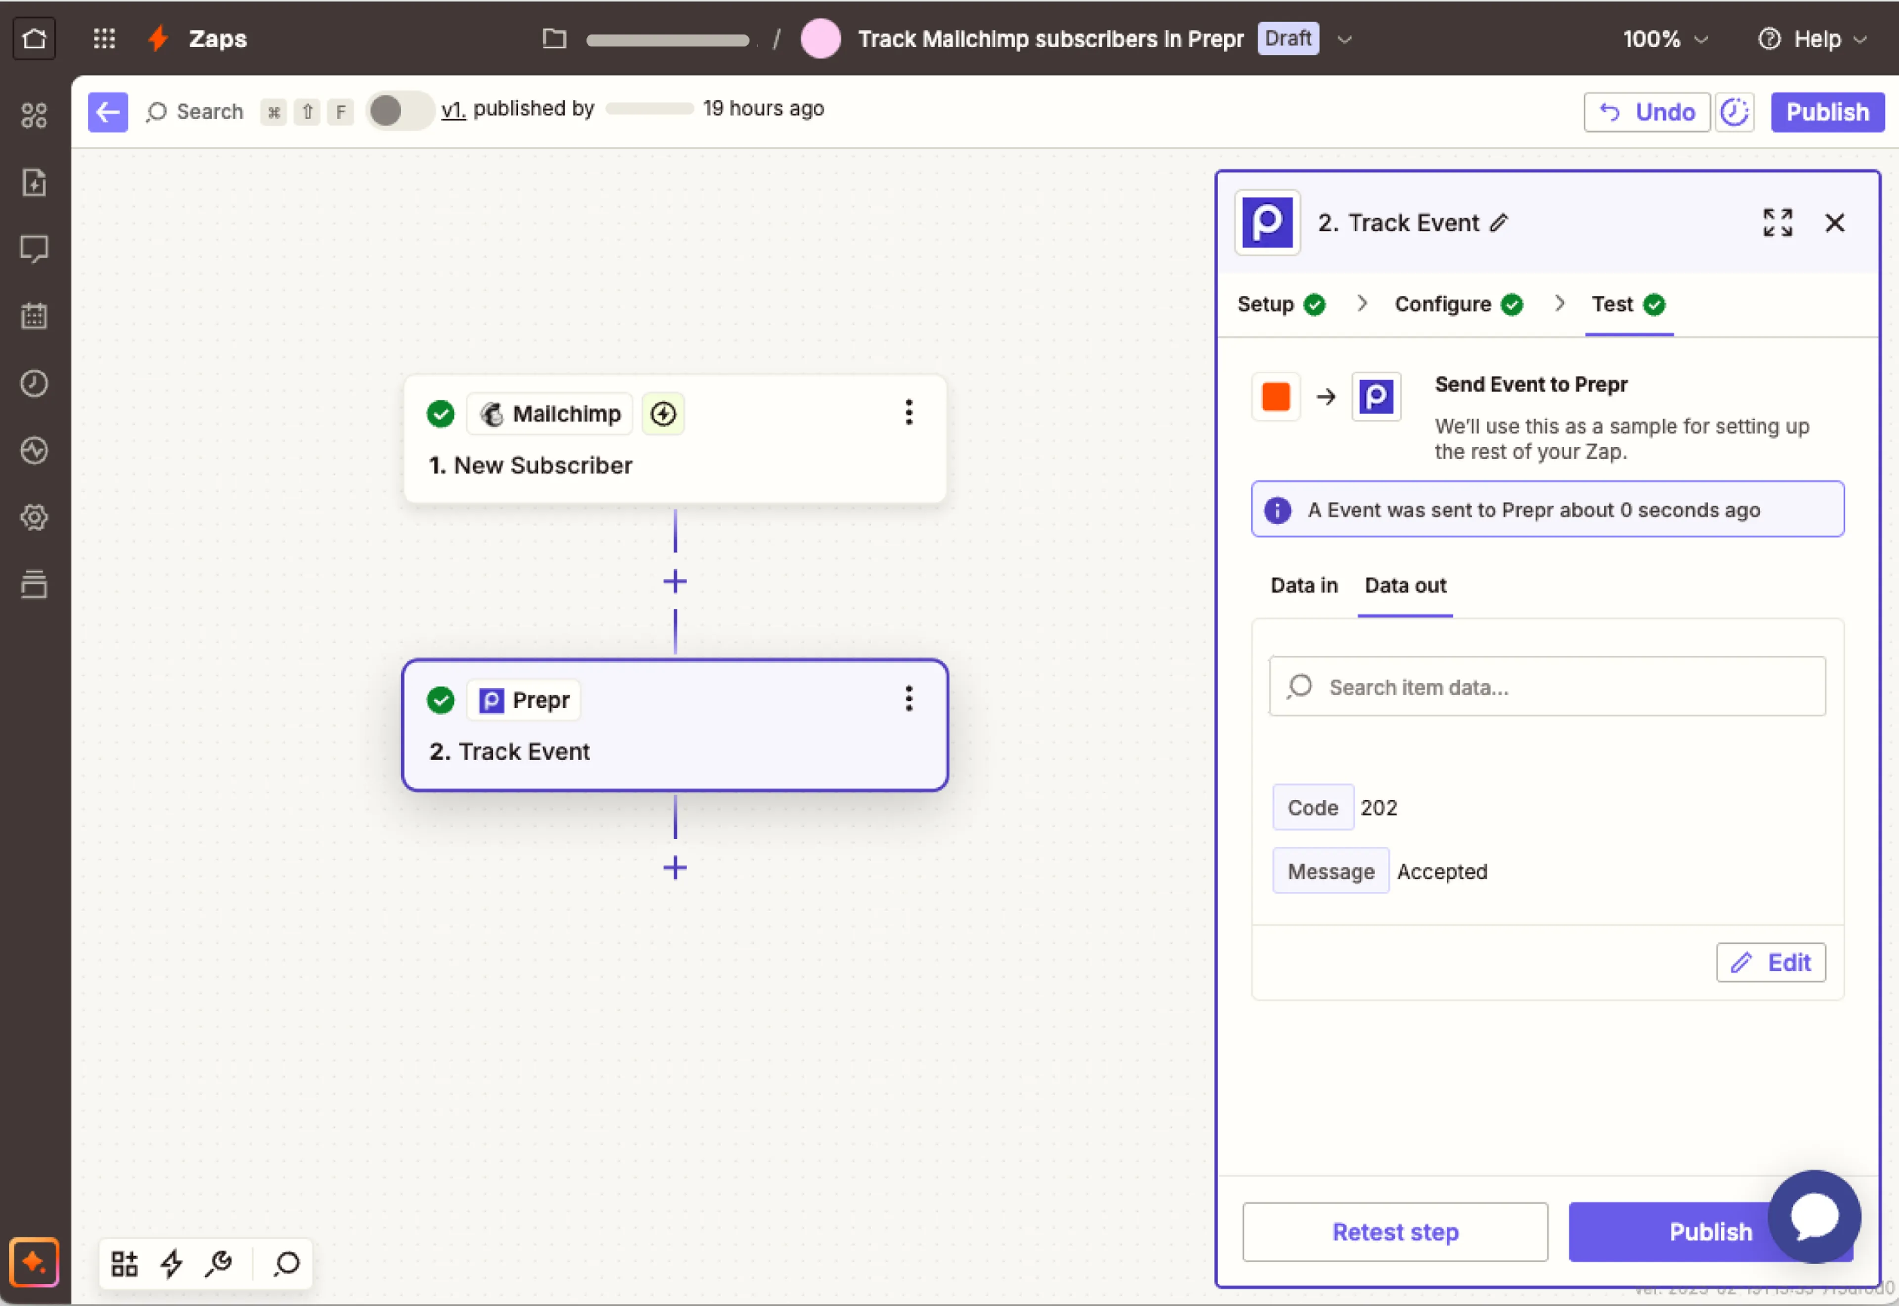Viewport: 1899px width, 1306px height.
Task: Click the Message field label
Action: coord(1331,872)
